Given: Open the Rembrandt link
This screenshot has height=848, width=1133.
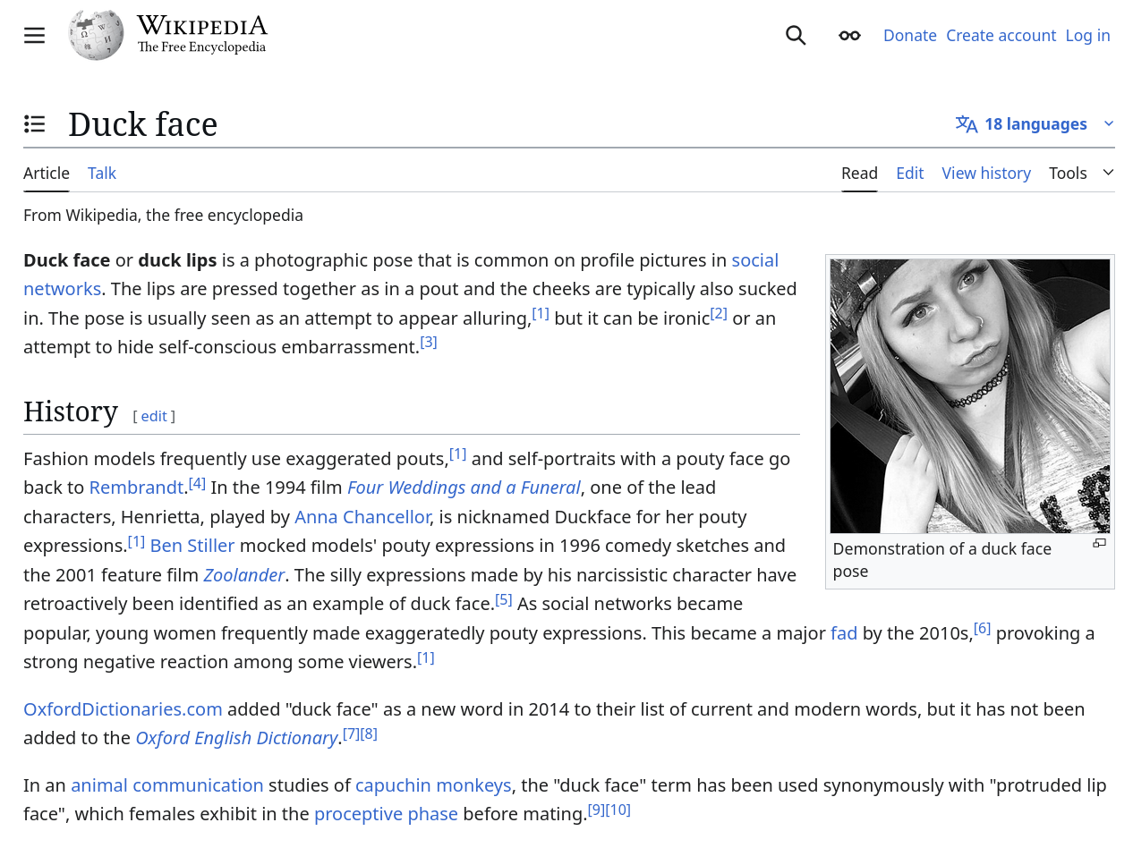Looking at the screenshot, I should (x=136, y=488).
